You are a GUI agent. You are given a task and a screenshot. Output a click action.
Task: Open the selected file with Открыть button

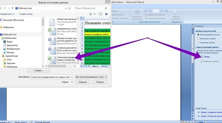coord(83,82)
